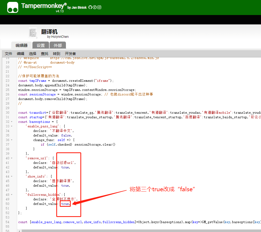Click 'transdict' on line 30

pos(38,113)
